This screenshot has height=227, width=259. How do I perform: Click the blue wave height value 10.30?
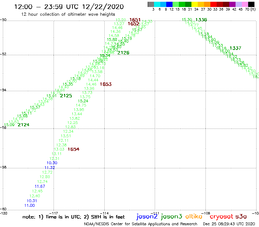(x=52, y=163)
